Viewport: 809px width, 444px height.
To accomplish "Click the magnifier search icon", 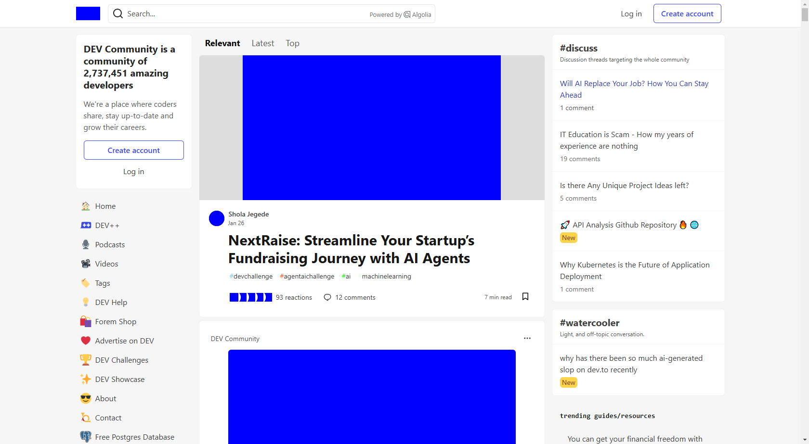I will (118, 14).
